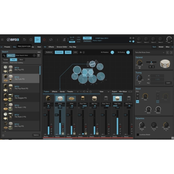Remove a mixer channel with the minus icon

tap(81, 92)
